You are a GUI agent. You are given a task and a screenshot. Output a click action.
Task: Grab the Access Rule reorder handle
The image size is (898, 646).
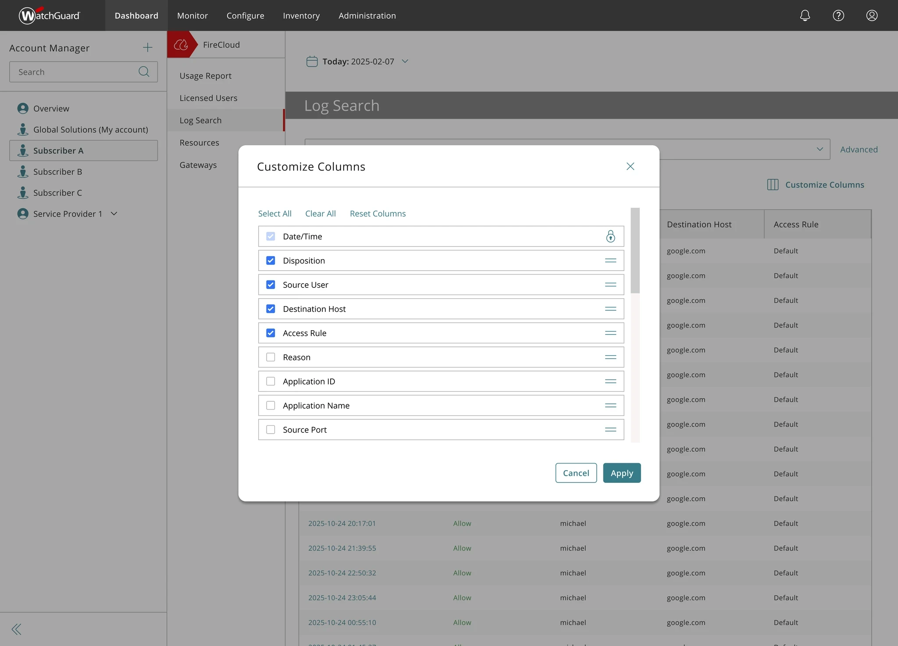pyautogui.click(x=610, y=333)
